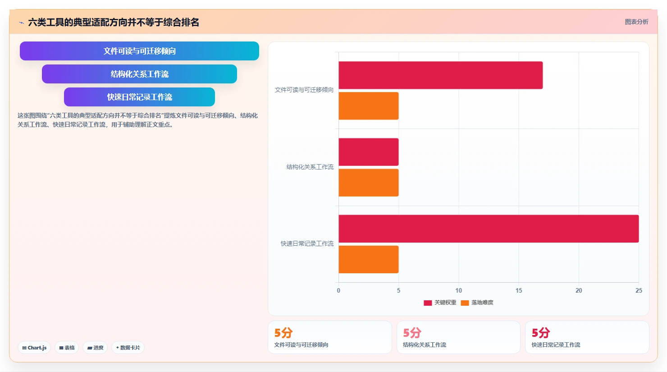Click orange bar for 文件可读与可迁移倾向

[369, 106]
